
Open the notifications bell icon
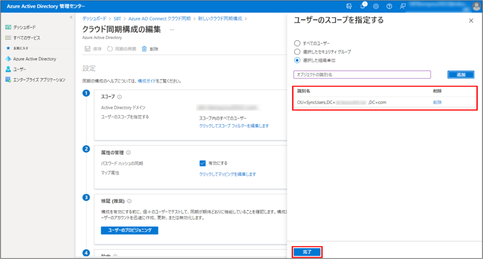[363, 6]
